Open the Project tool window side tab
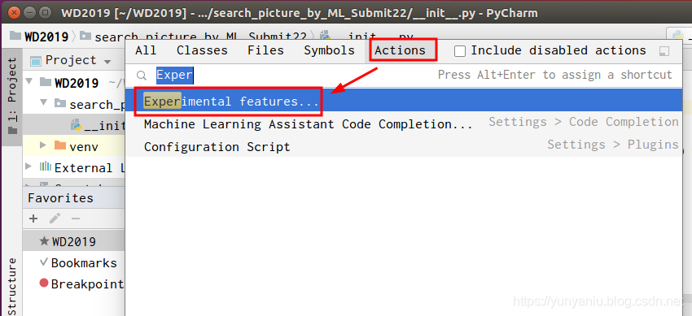Screen dimensions: 692x316 (x=12, y=97)
